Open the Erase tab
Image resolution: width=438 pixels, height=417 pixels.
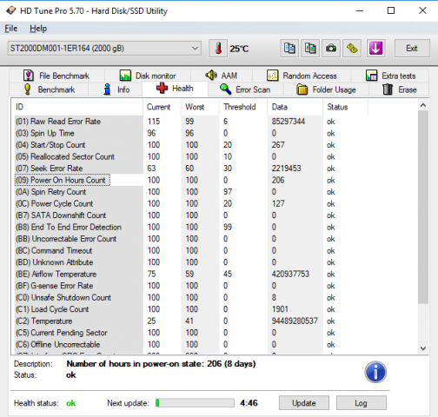[x=399, y=89]
